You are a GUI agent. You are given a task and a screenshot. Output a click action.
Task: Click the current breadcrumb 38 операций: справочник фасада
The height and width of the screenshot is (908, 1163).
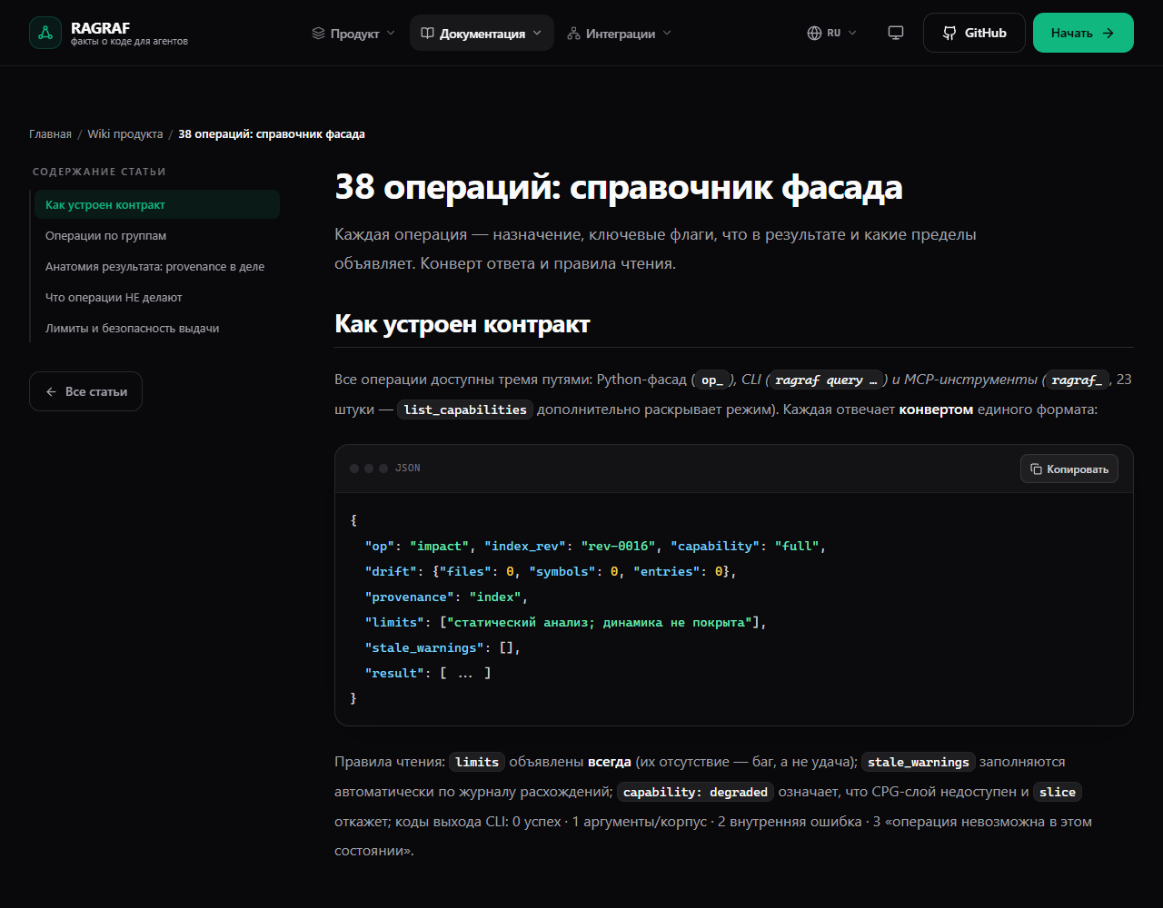click(x=272, y=133)
